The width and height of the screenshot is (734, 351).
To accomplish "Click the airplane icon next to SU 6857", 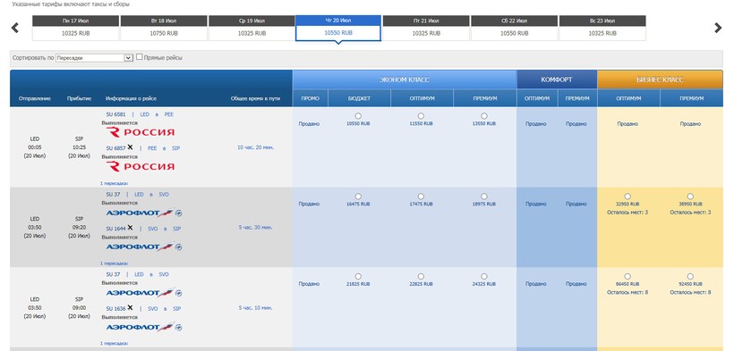I will [x=130, y=147].
